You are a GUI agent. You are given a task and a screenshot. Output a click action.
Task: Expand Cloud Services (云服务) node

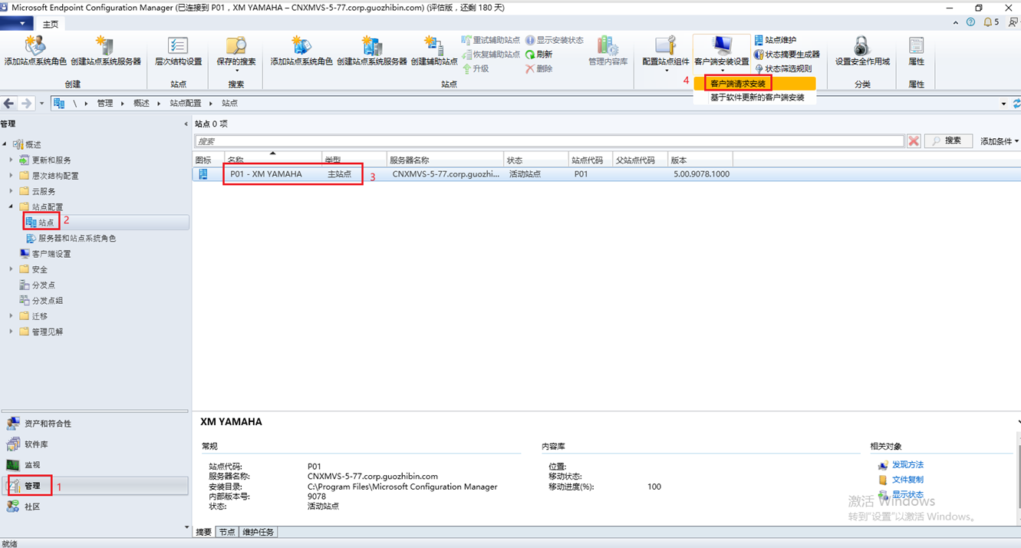tap(12, 191)
